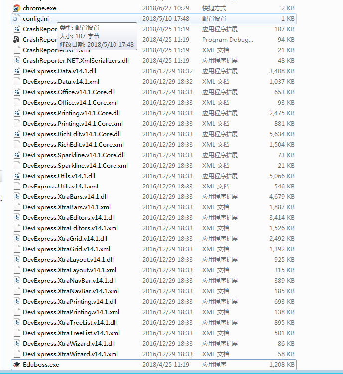Select DevExpress.XtraBars.v14.1.dll file name
Viewport: 343px width, 374px height.
pos(65,197)
